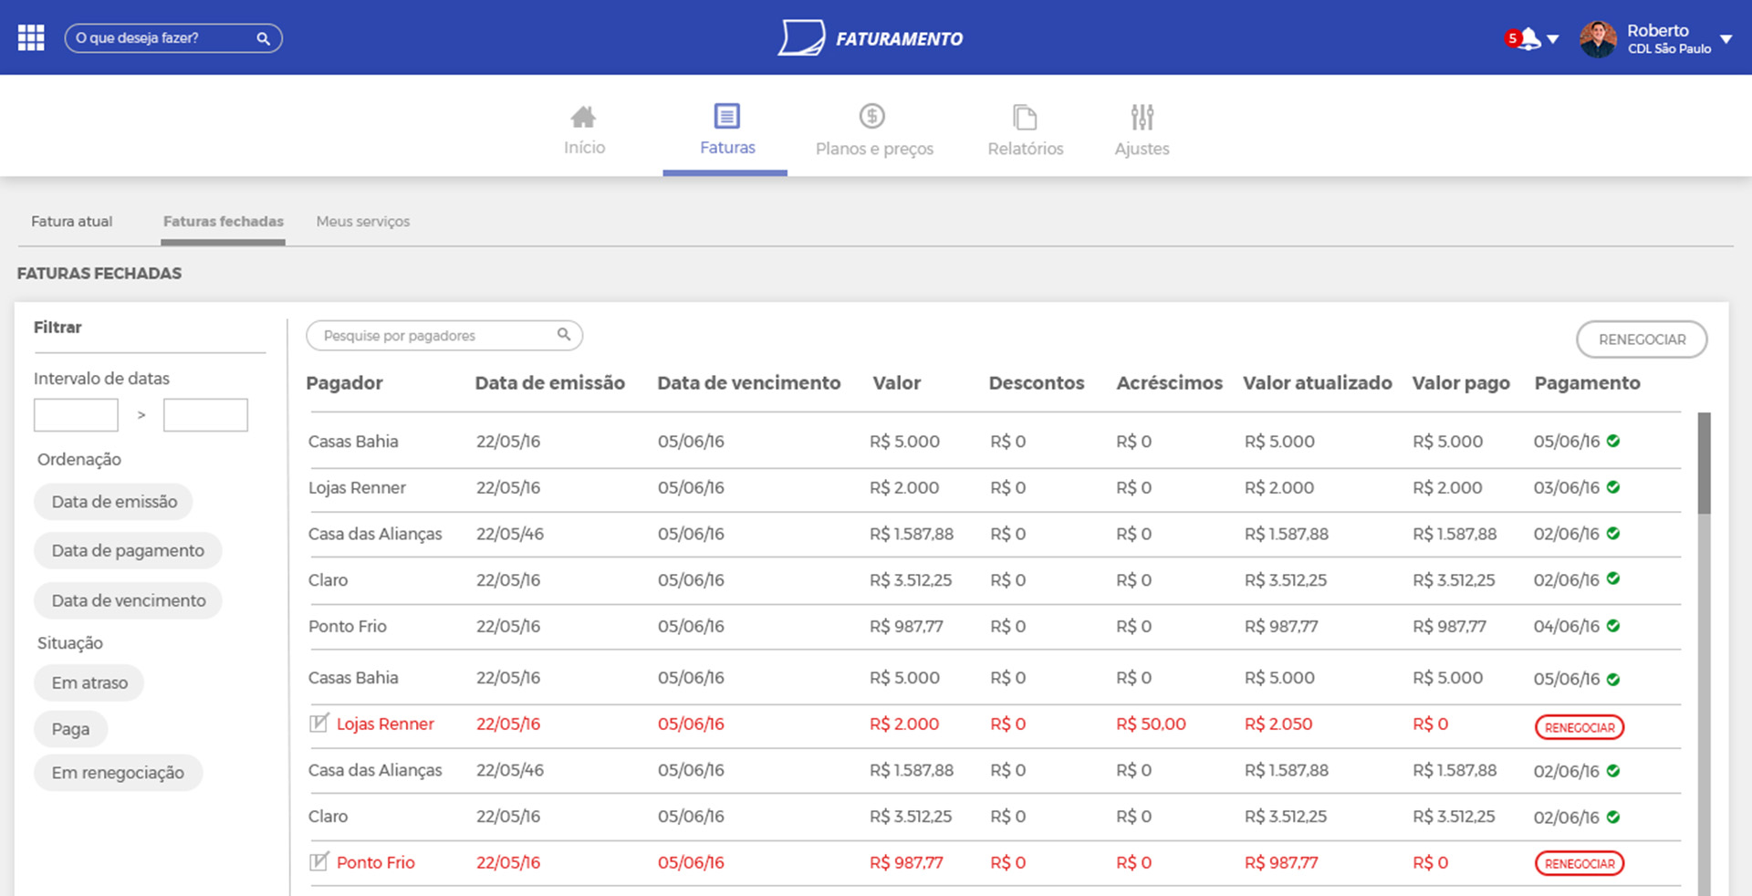The height and width of the screenshot is (896, 1752).
Task: Click the top search 'O que deseja fazer?' field
Action: [173, 38]
